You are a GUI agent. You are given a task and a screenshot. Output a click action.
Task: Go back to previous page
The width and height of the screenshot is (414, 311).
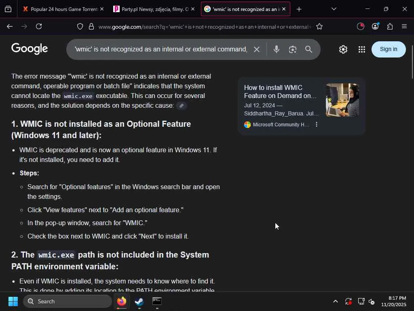coord(10,26)
